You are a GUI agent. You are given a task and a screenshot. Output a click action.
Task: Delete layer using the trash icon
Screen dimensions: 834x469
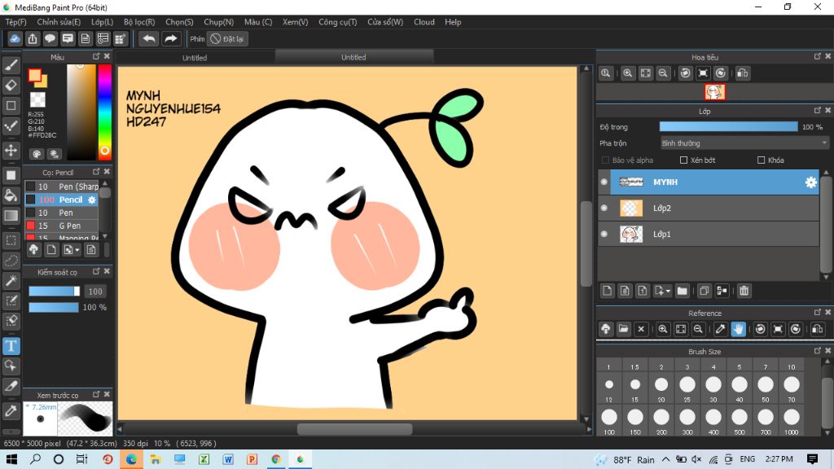coord(744,291)
